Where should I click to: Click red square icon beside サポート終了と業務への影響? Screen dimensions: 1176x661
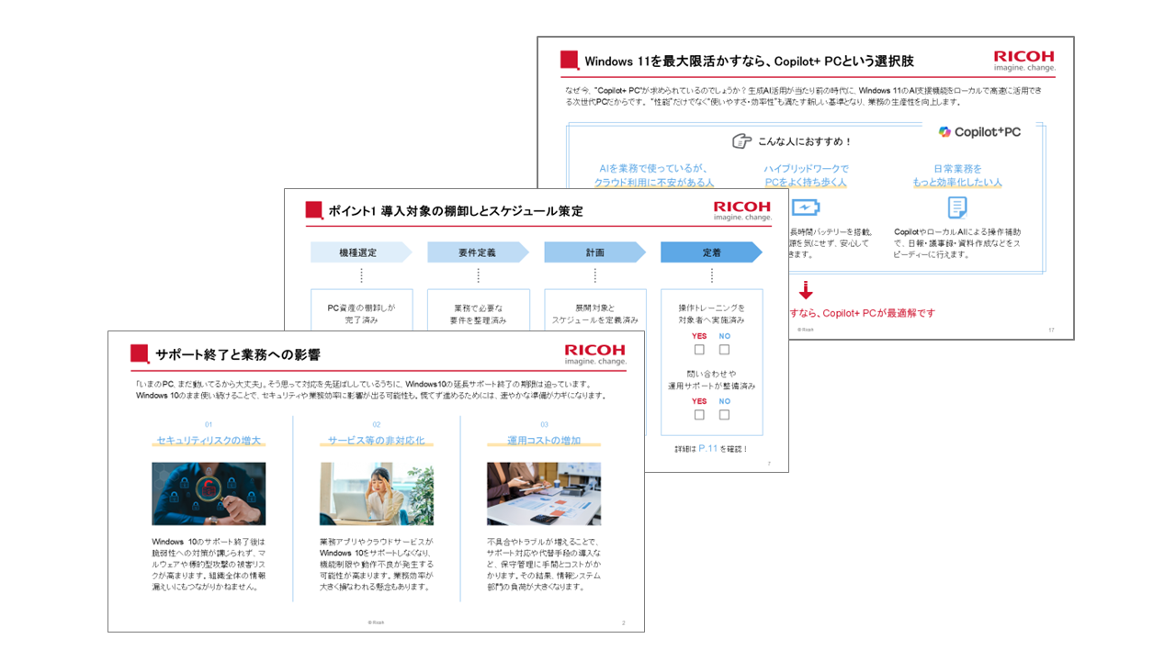point(140,354)
